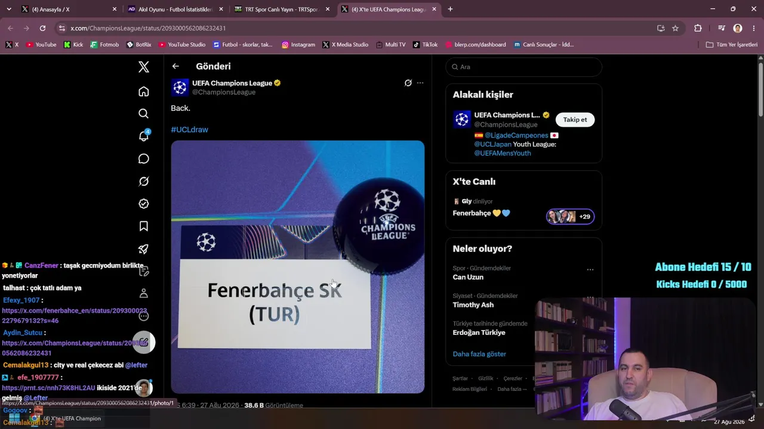Open the post's three-dot more menu
The height and width of the screenshot is (429, 764).
(x=420, y=83)
